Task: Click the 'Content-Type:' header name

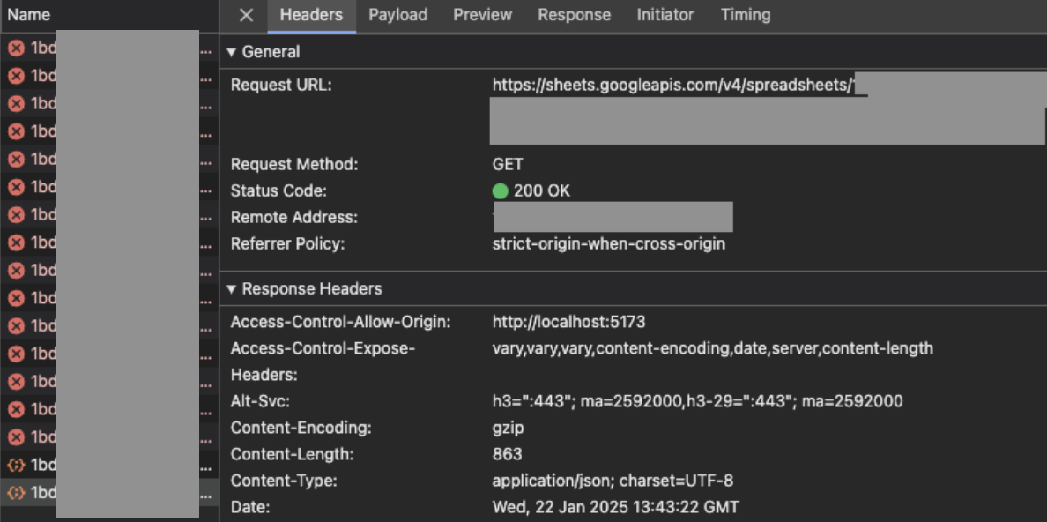Action: [x=284, y=481]
